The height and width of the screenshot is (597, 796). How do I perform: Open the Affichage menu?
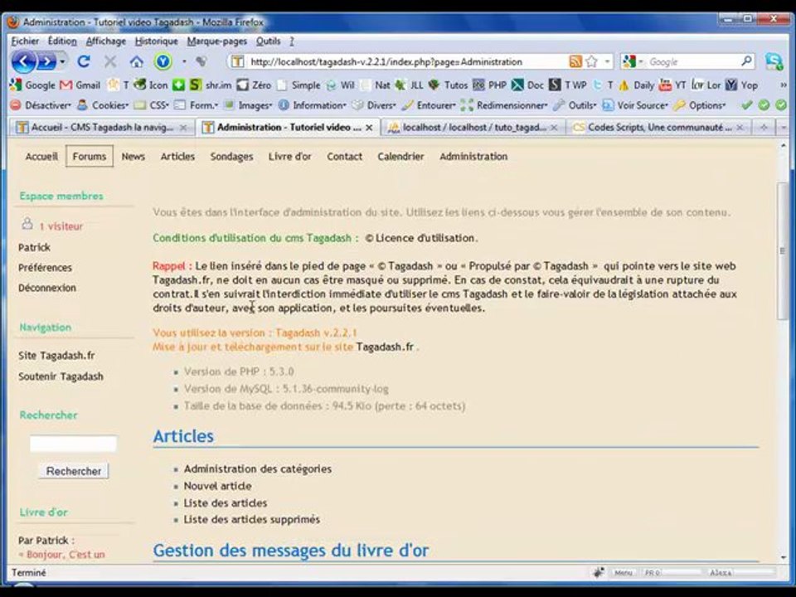pos(105,41)
